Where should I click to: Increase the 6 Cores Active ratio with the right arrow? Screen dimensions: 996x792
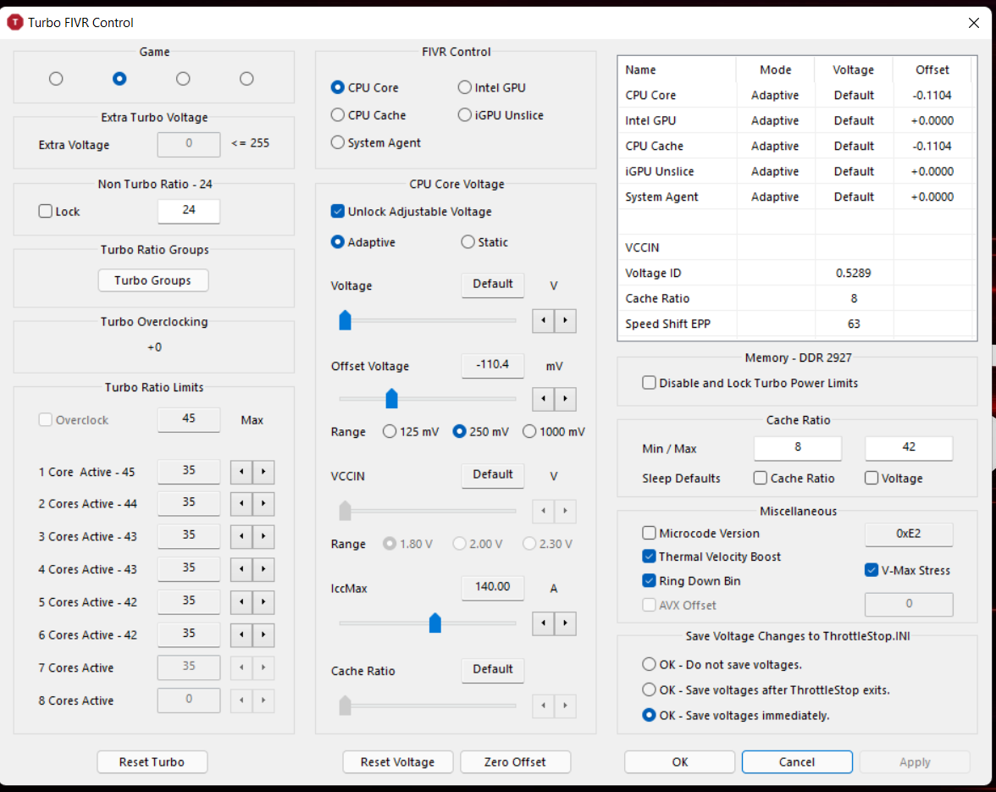(263, 635)
